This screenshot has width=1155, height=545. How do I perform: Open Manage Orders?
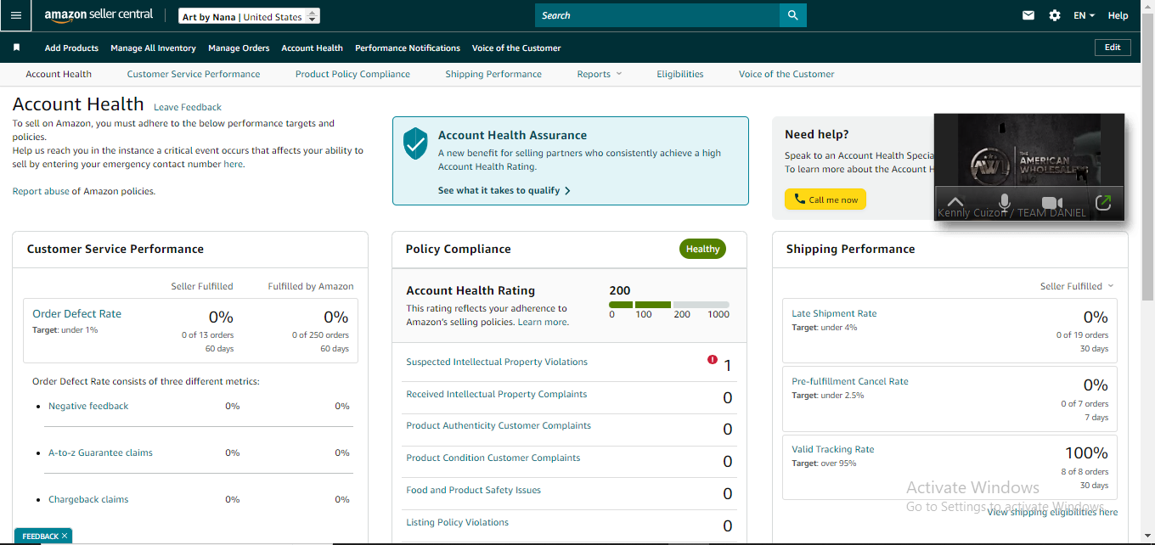click(239, 48)
